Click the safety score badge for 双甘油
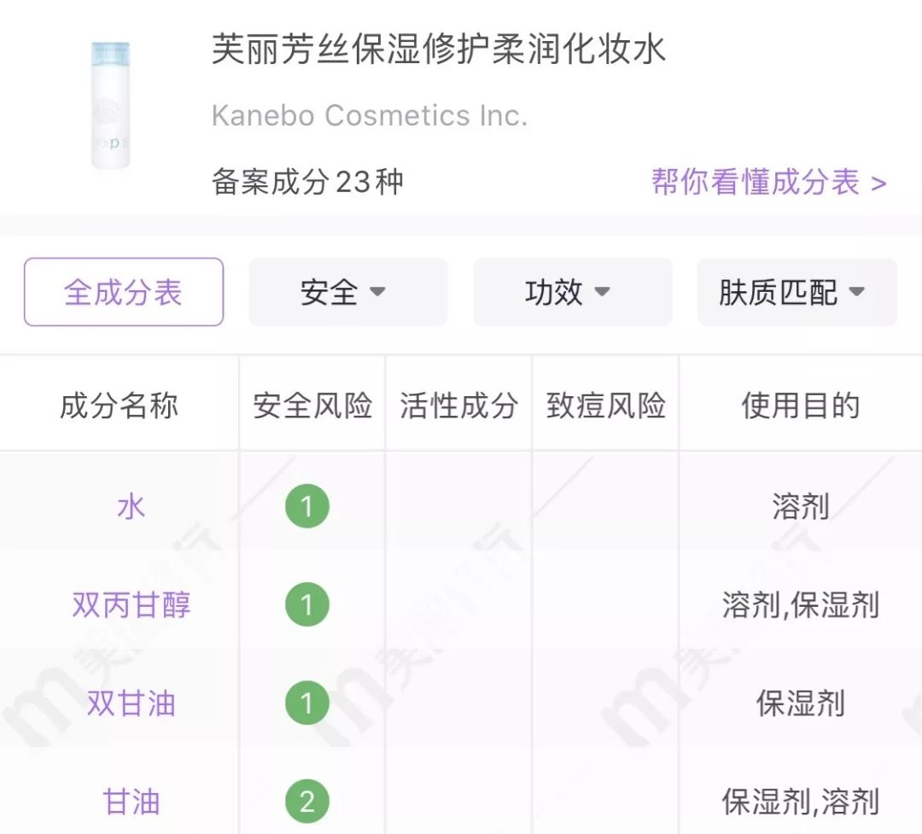Screen dimensions: 922x834 307,703
